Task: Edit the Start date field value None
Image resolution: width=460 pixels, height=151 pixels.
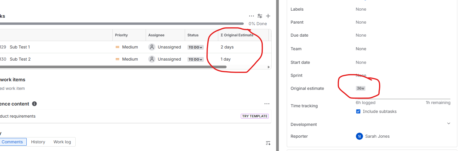Action: [x=361, y=62]
